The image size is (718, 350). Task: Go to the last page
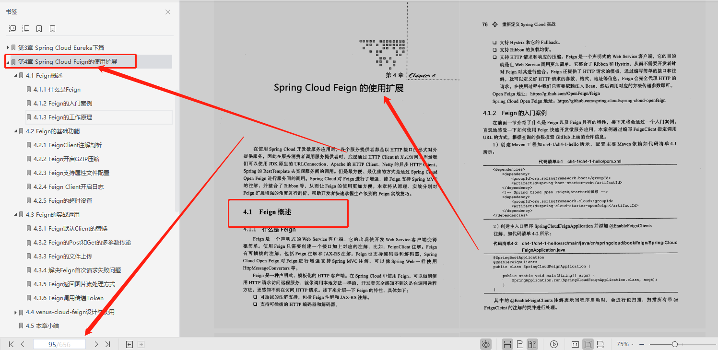pos(106,344)
